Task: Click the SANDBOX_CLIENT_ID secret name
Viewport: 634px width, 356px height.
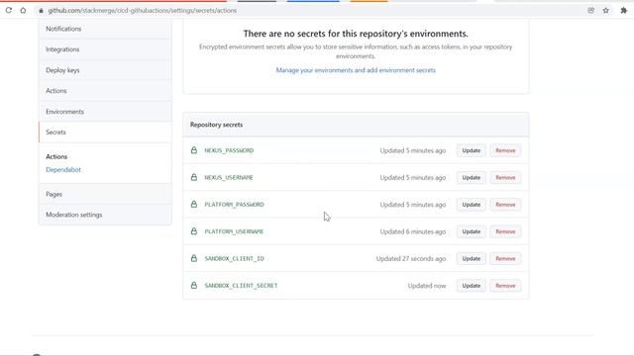Action: pyautogui.click(x=234, y=259)
